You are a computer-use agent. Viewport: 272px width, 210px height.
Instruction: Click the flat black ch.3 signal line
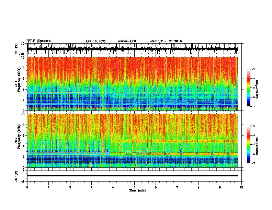(132, 176)
